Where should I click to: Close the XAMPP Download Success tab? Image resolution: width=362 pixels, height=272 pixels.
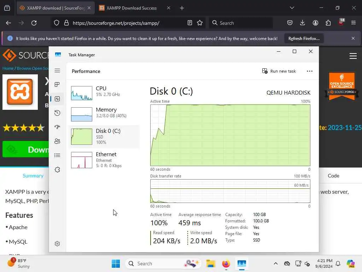pos(169,8)
